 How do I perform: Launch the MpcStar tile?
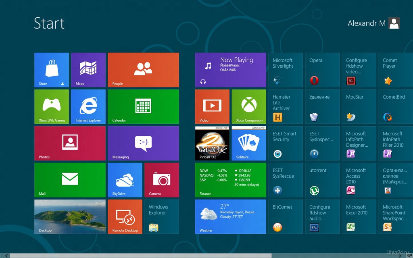[x=359, y=106]
